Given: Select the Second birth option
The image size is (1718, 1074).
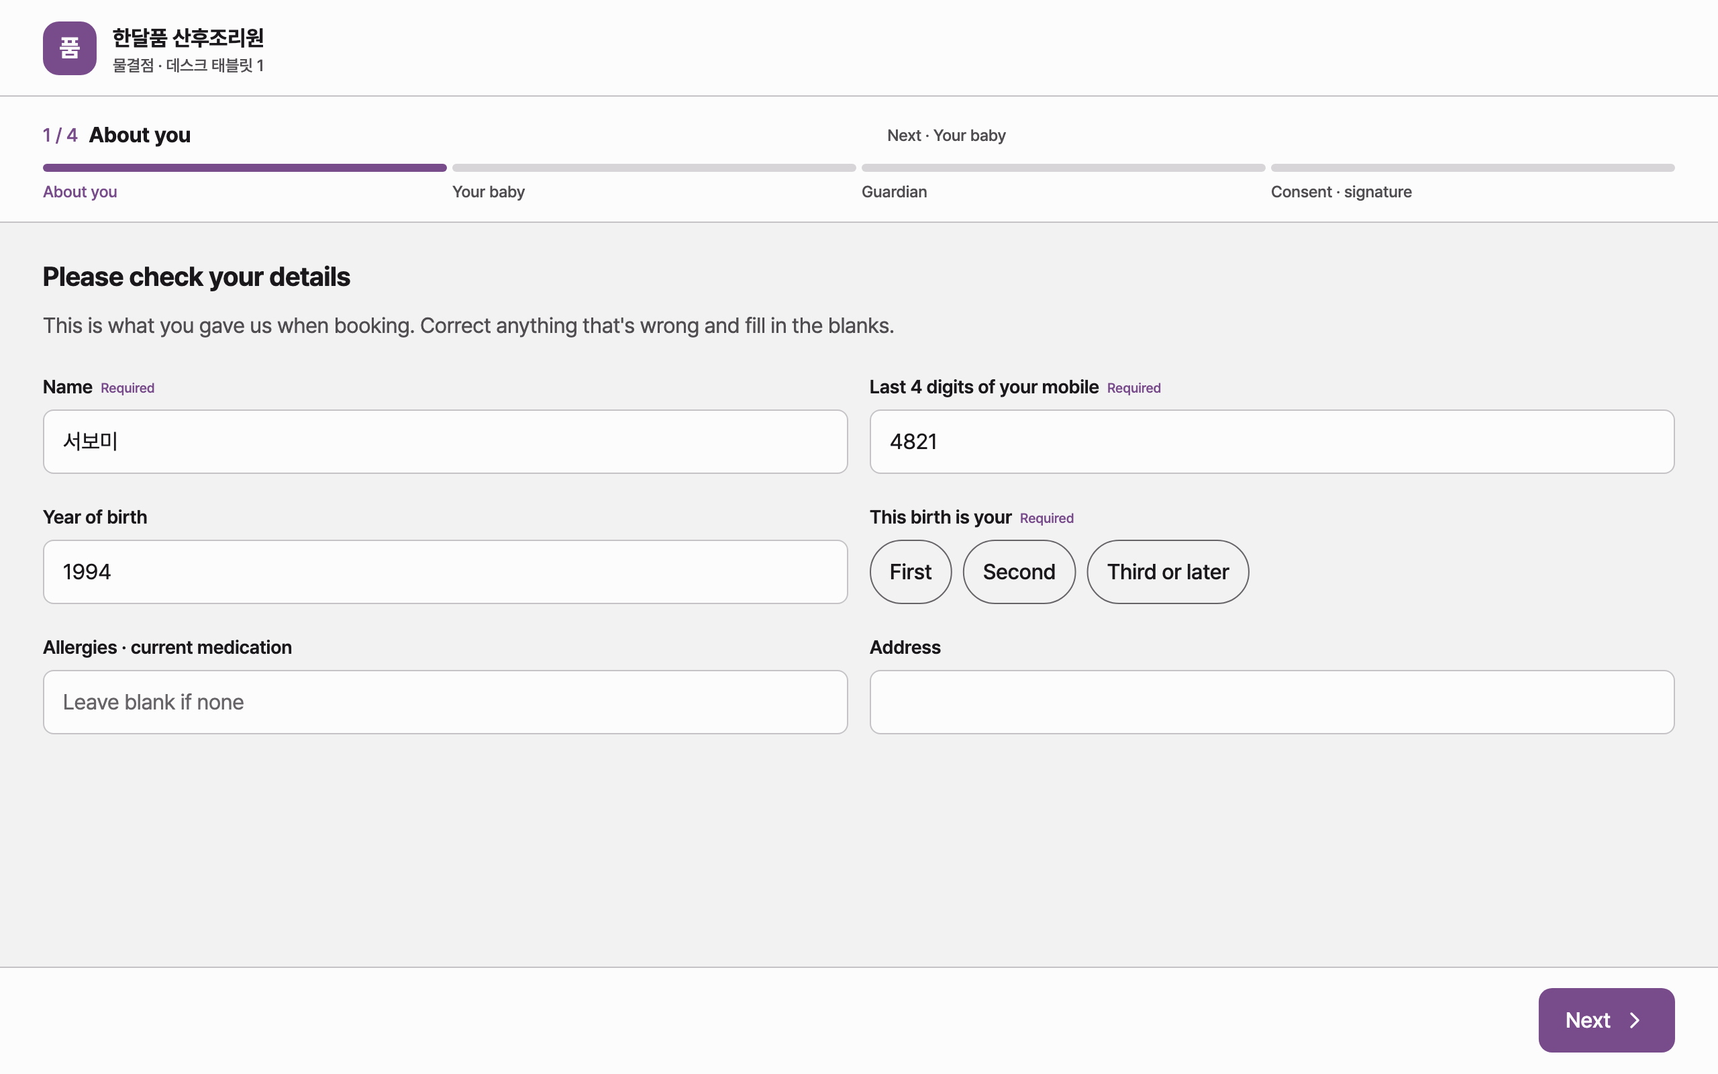Looking at the screenshot, I should pyautogui.click(x=1019, y=572).
